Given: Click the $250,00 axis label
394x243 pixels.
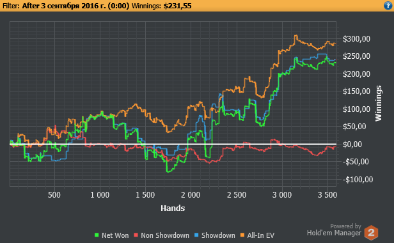Looking at the screenshot, I should pyautogui.click(x=356, y=56).
